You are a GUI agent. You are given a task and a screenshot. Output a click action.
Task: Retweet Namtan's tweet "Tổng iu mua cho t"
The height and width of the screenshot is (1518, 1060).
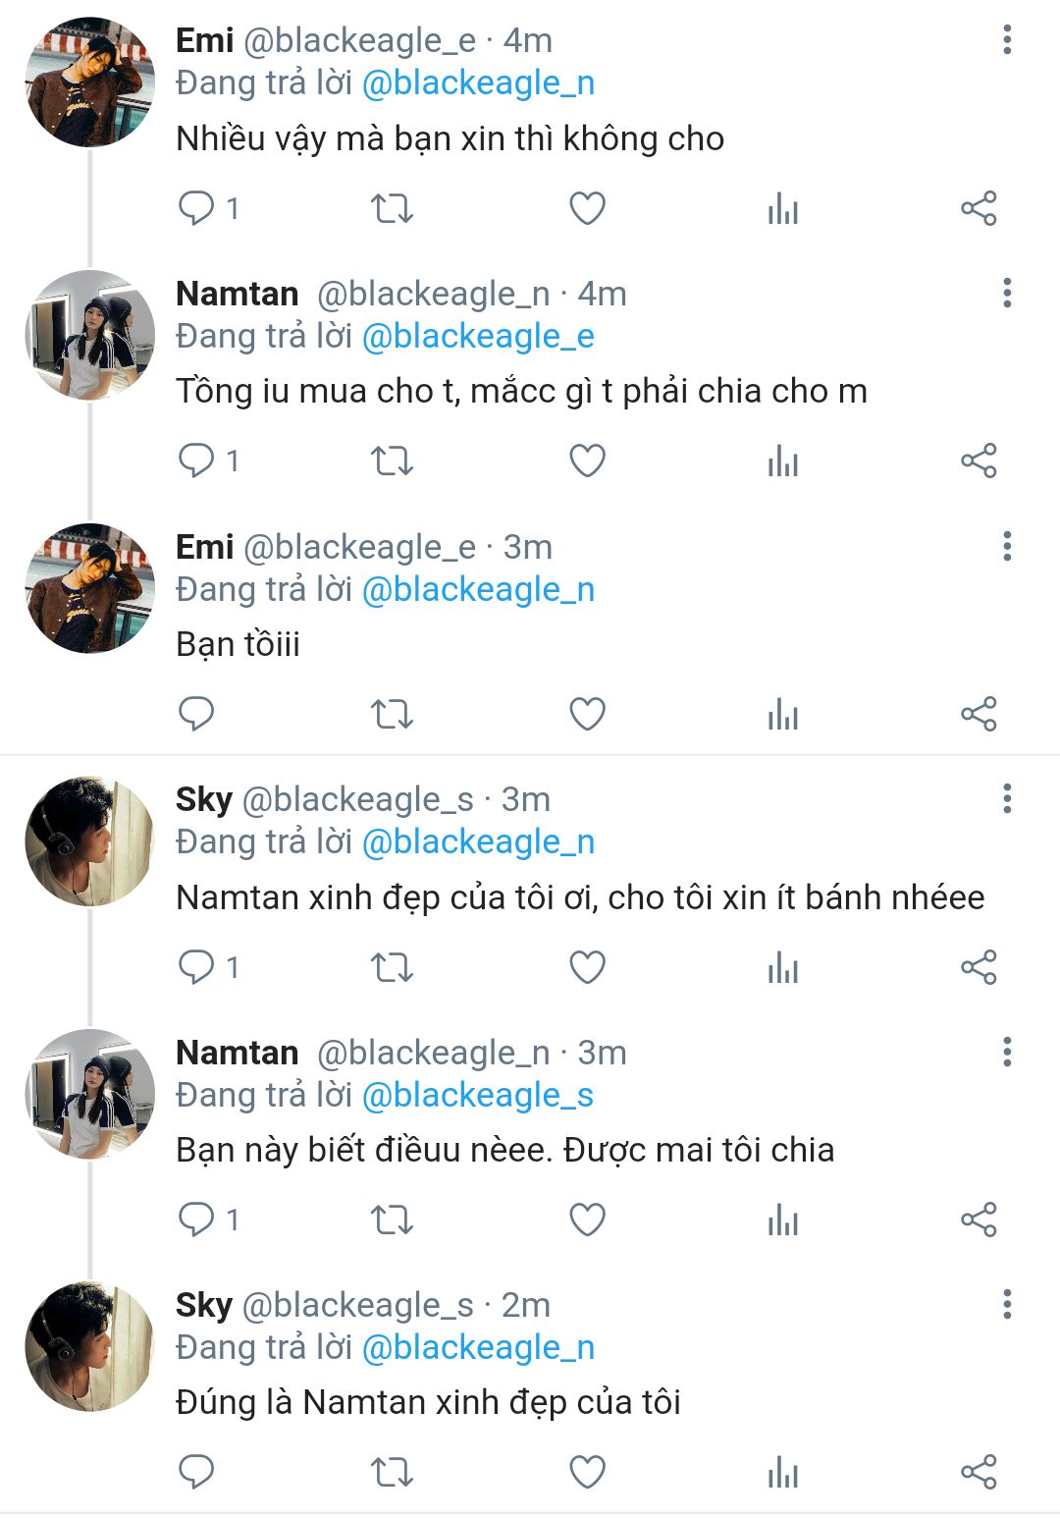coord(392,461)
